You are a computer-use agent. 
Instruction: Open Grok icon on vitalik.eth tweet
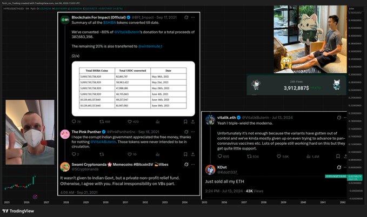pyautogui.click(x=339, y=117)
